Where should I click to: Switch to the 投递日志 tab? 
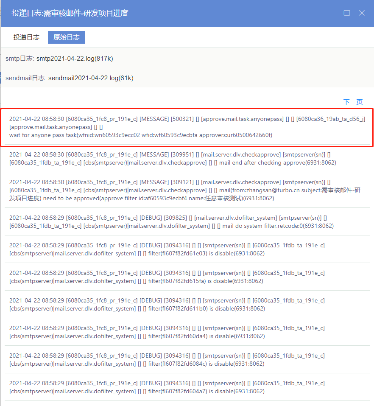pyautogui.click(x=26, y=37)
